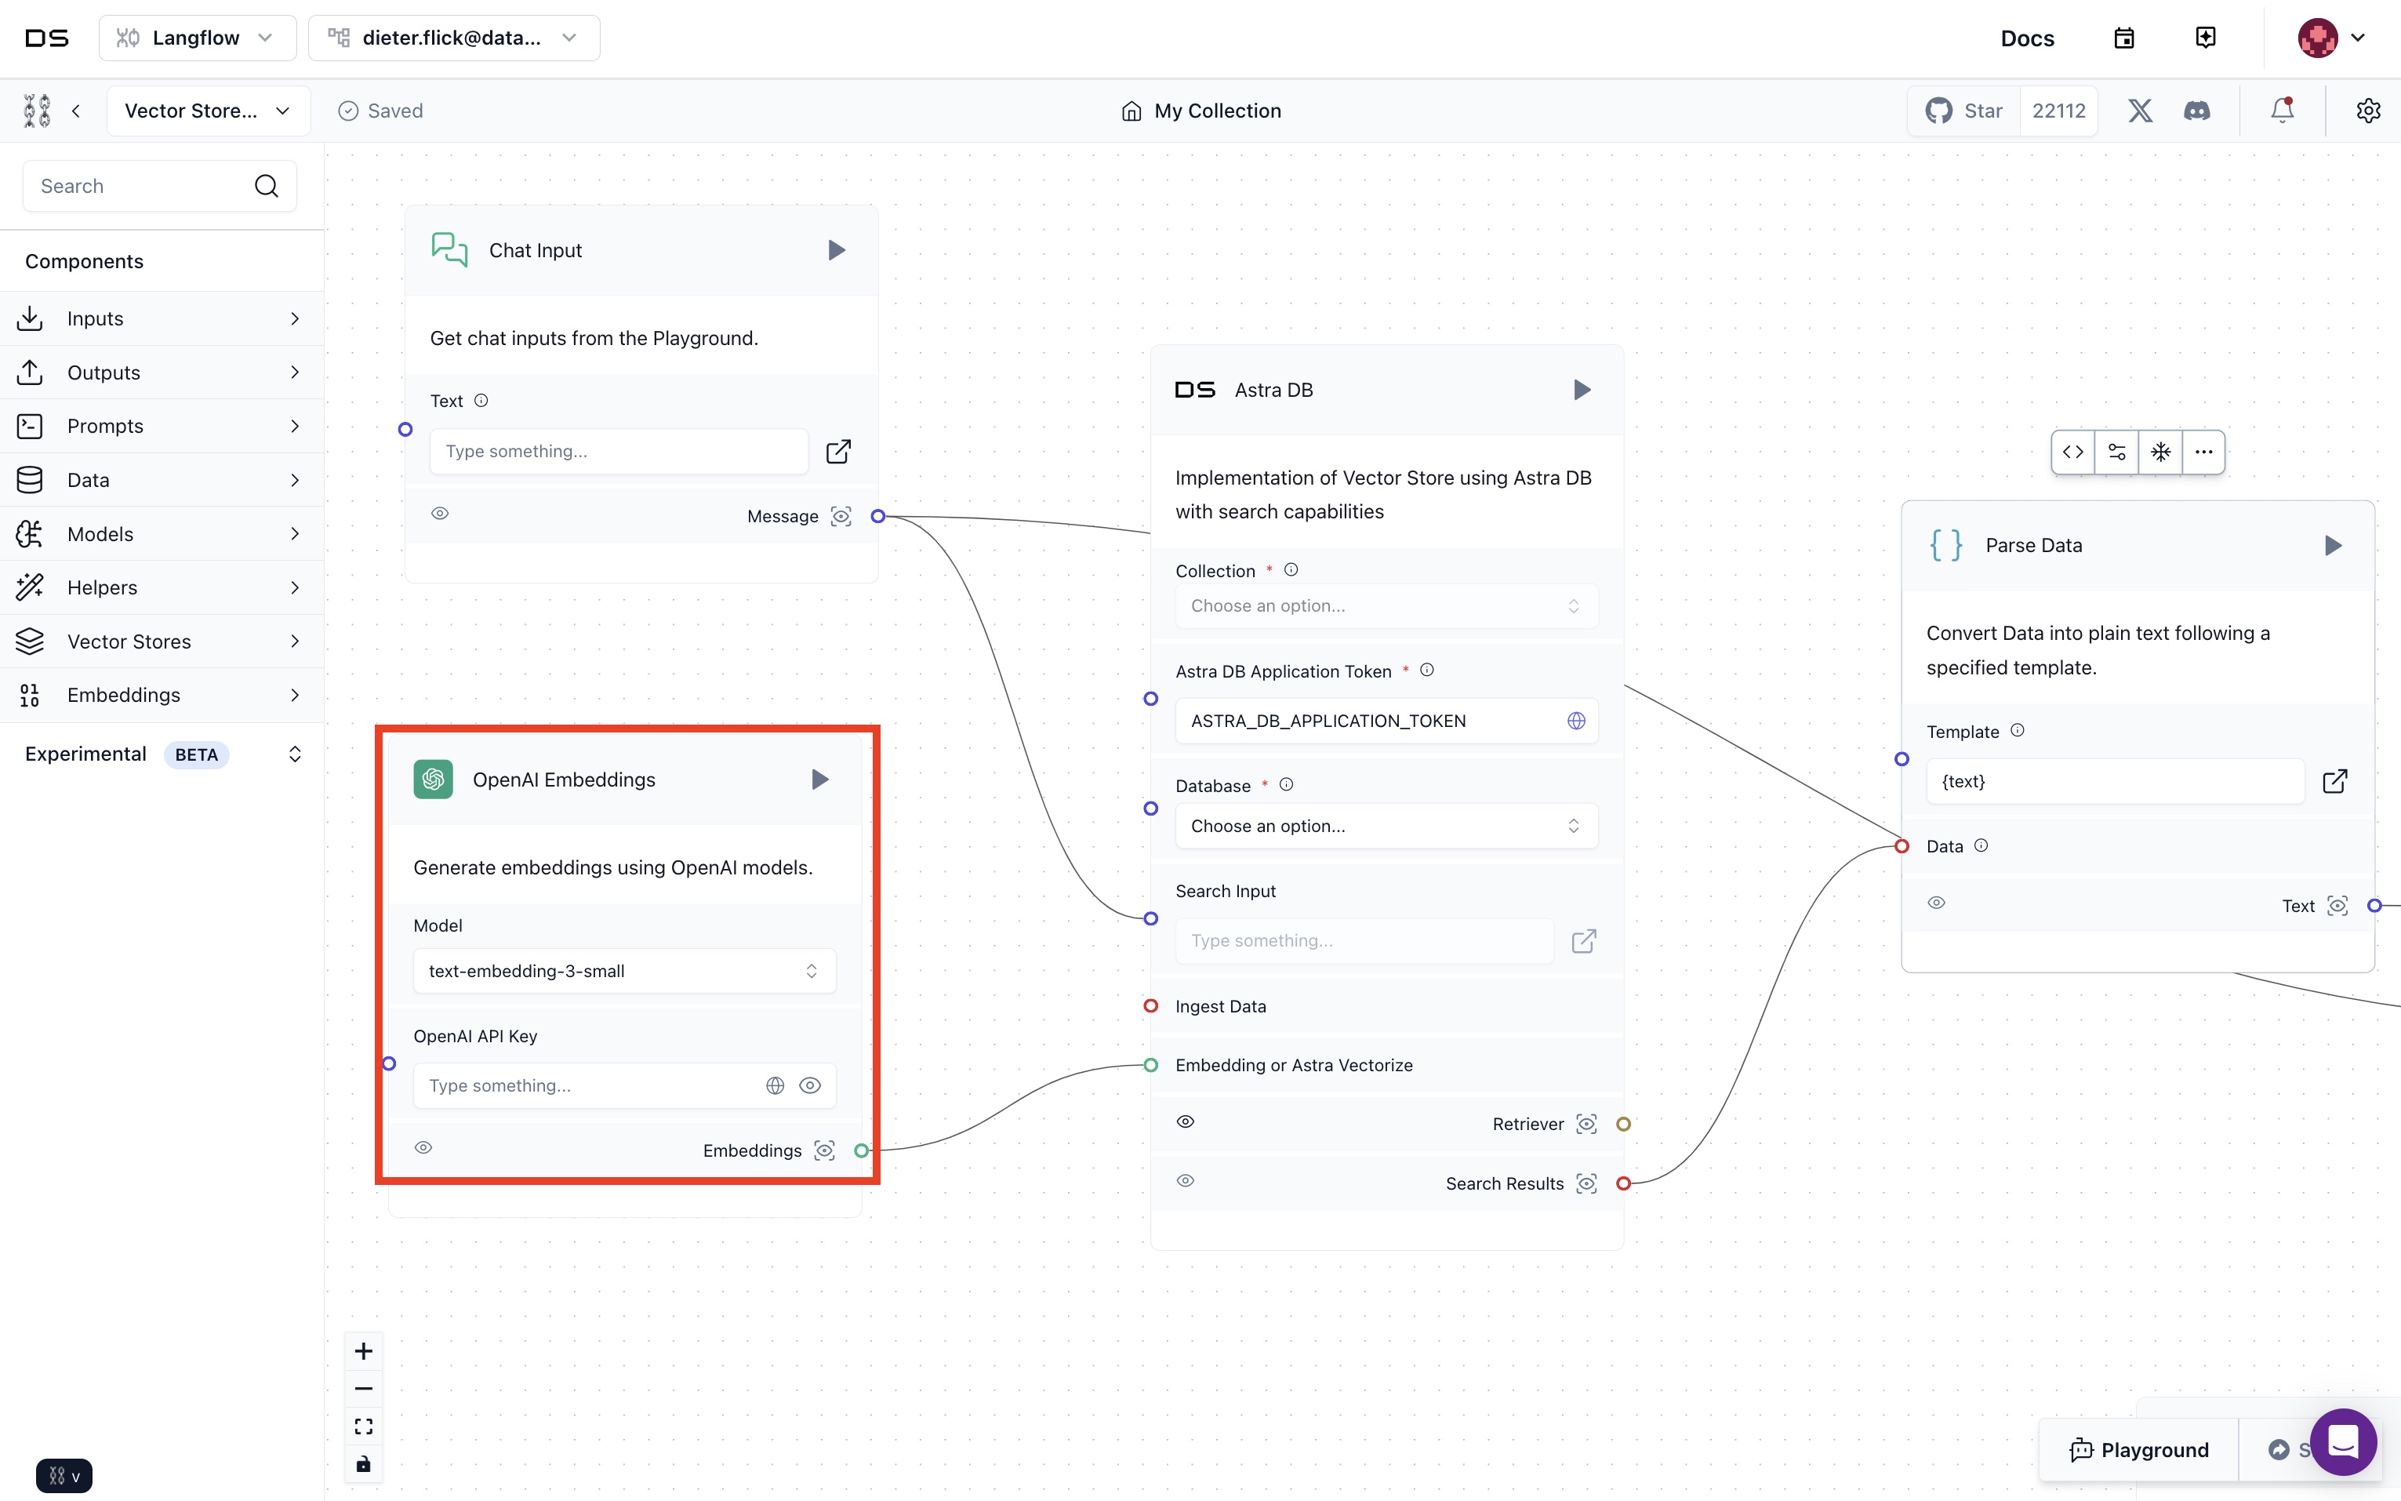The height and width of the screenshot is (1501, 2401).
Task: Expand the Inputs components section
Action: coord(161,318)
